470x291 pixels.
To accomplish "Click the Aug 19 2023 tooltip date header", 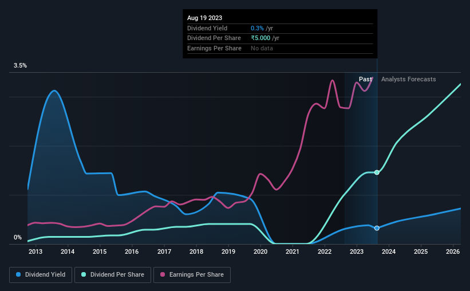I will (x=205, y=18).
